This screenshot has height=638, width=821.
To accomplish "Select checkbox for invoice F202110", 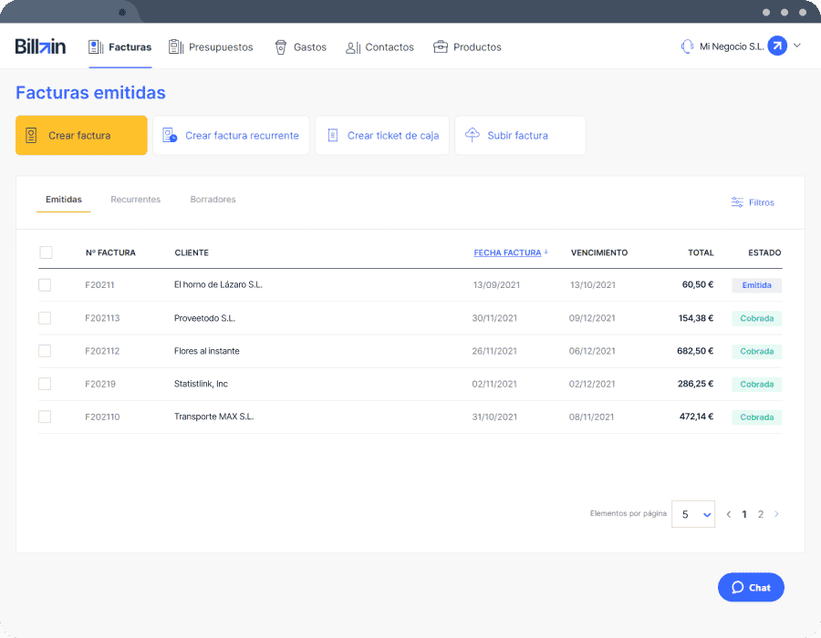I will coord(45,417).
